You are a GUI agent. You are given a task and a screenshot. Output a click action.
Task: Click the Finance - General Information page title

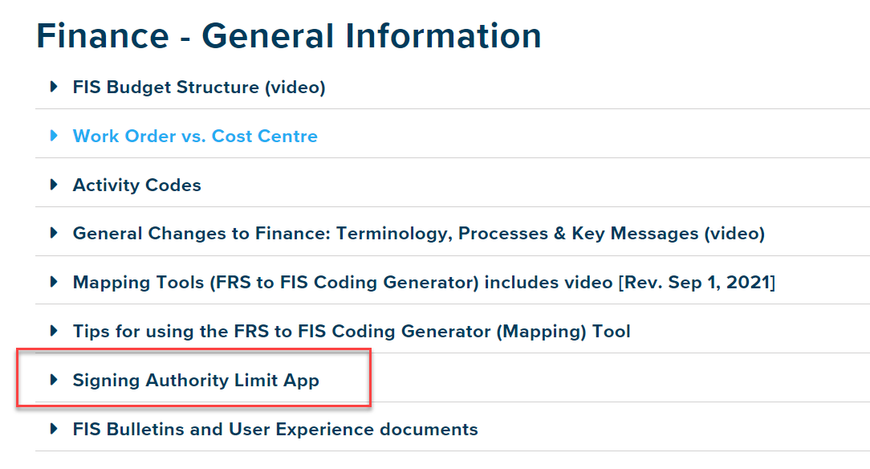click(288, 35)
